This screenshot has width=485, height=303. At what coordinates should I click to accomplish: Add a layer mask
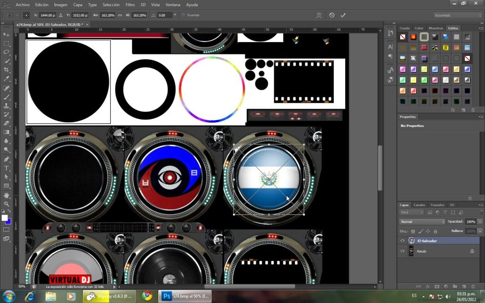437,286
